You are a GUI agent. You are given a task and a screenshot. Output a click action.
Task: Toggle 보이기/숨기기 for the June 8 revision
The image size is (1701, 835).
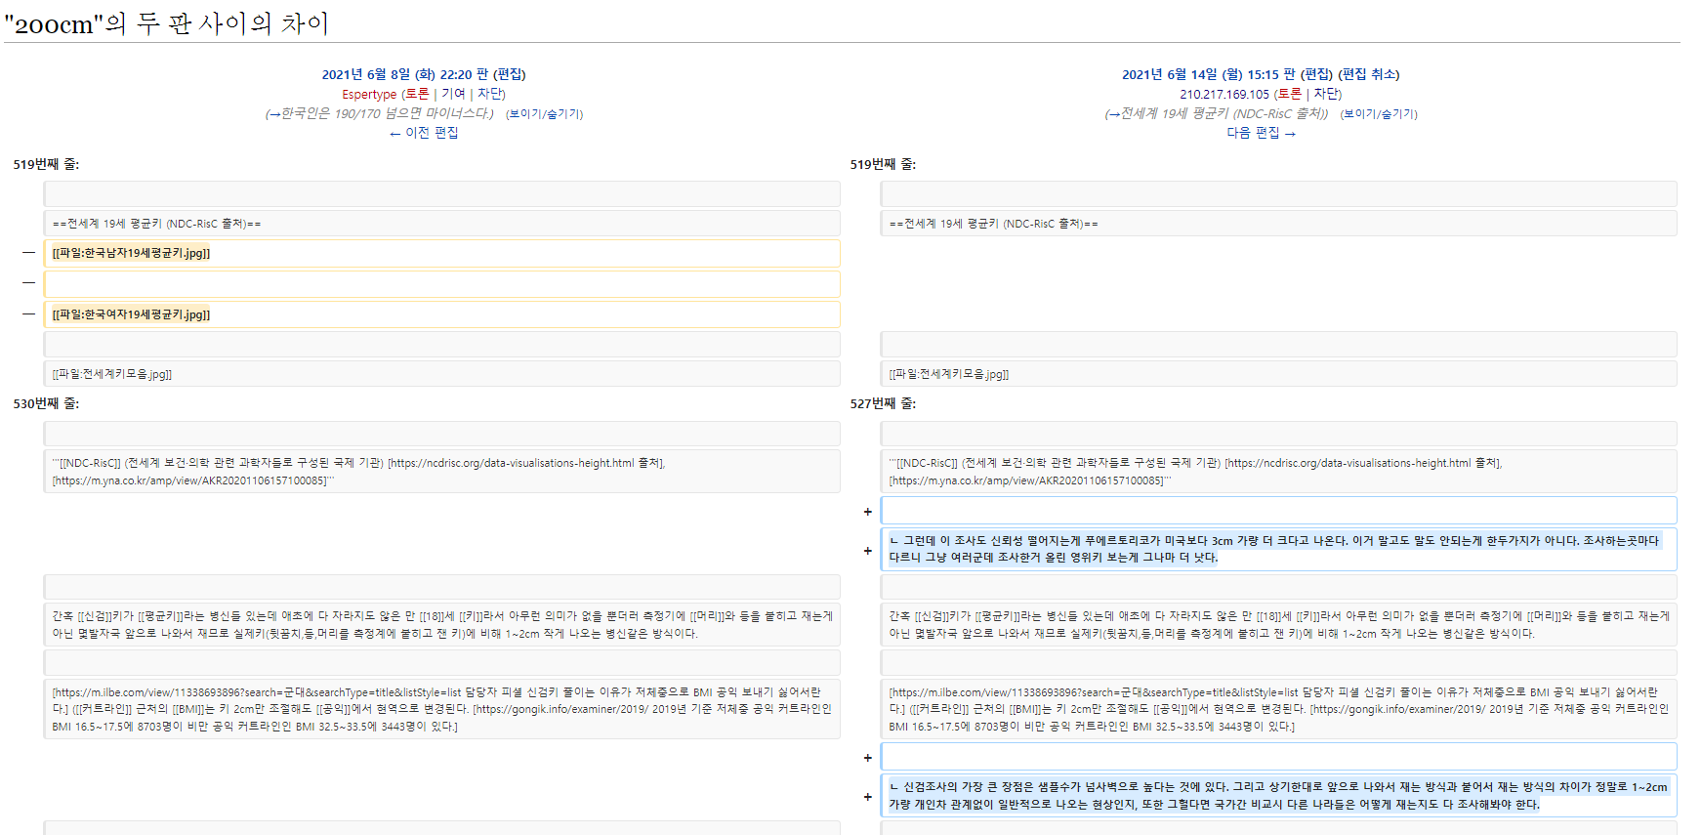point(544,114)
